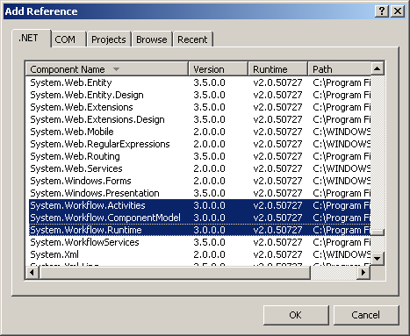Viewport: 410px width, 336px height.
Task: Select System.Web.Entity in the list
Action: (x=199, y=82)
